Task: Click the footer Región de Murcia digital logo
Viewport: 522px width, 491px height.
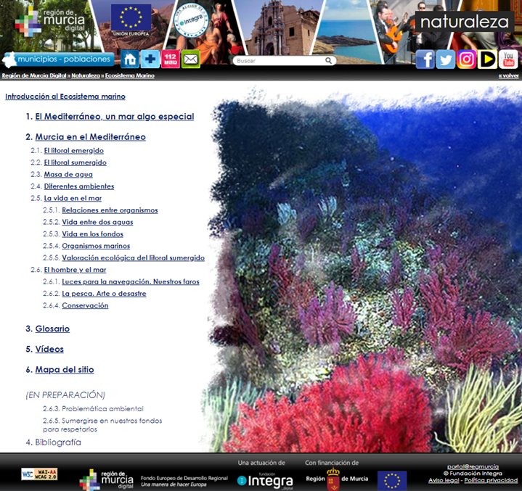Action: click(106, 480)
